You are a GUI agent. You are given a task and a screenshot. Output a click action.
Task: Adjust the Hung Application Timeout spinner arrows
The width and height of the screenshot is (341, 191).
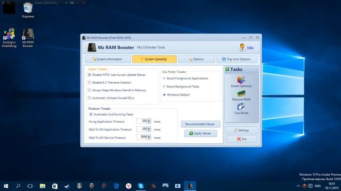[x=149, y=121]
